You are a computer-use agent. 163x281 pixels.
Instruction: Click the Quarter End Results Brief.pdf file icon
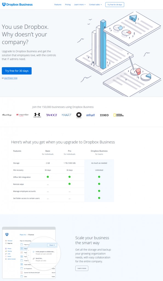click(x=22, y=272)
